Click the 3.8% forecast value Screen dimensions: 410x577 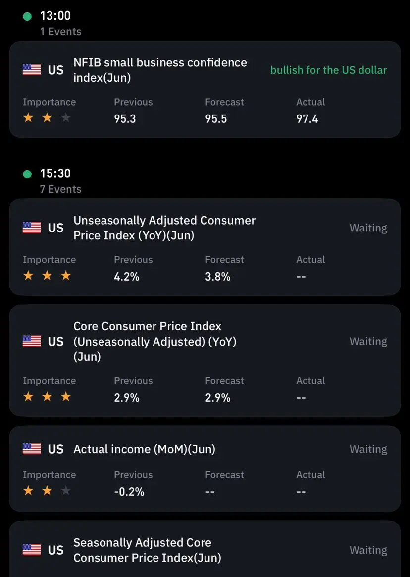click(x=218, y=277)
